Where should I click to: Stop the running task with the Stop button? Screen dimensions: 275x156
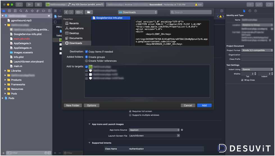point(38,5)
